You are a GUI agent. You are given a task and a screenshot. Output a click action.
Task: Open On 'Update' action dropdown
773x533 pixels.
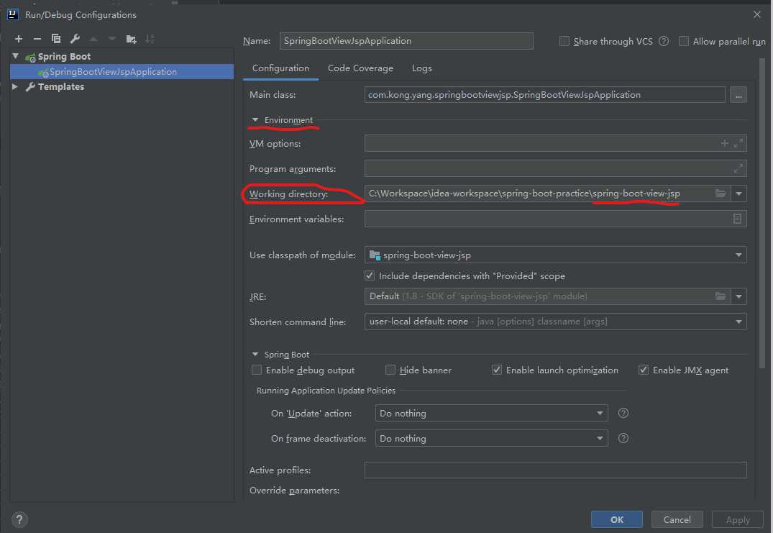tap(600, 413)
